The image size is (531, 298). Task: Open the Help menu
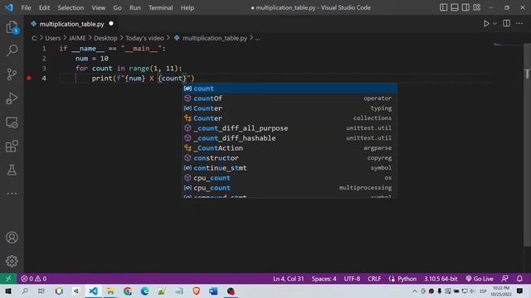click(188, 7)
